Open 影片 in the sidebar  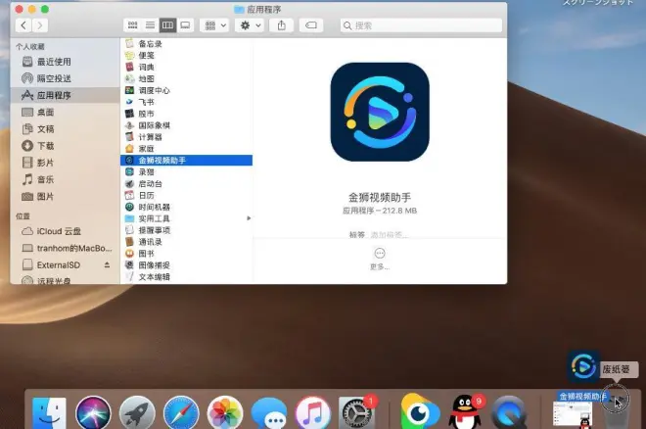point(66,163)
